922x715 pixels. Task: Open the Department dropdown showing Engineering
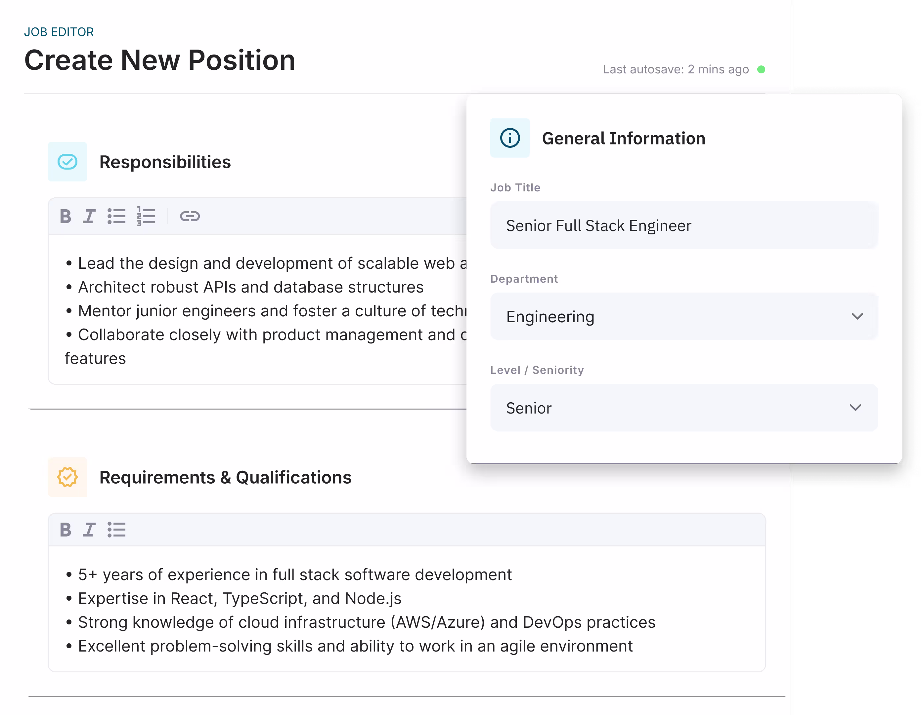684,316
